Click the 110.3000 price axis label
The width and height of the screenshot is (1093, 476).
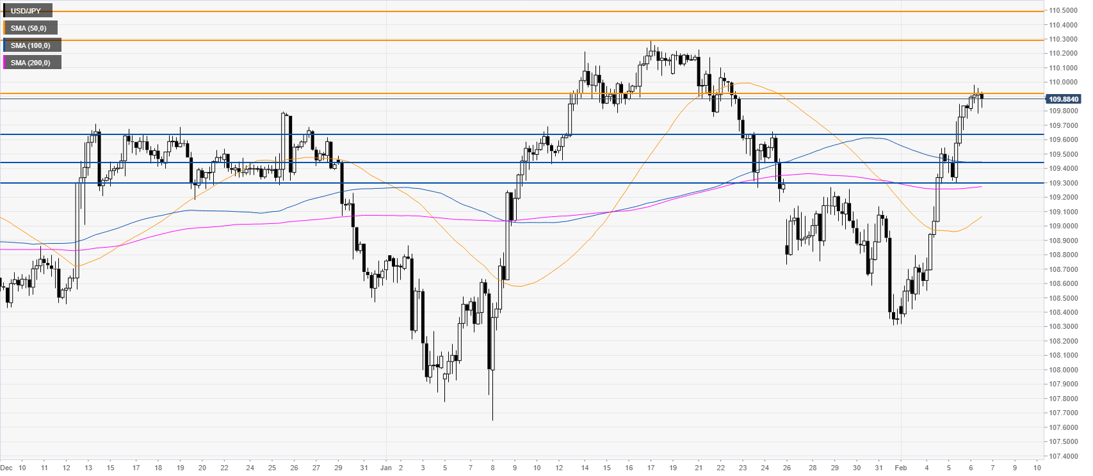[x=1063, y=40]
